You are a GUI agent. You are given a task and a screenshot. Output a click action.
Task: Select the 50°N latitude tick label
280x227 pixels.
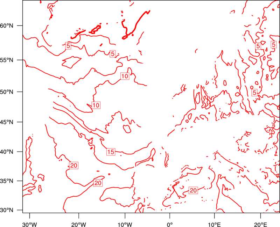(7, 92)
